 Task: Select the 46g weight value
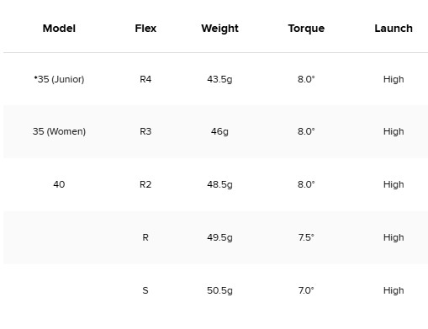pos(219,131)
